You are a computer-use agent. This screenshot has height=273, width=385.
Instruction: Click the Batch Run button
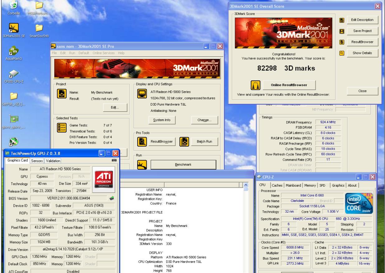click(204, 141)
